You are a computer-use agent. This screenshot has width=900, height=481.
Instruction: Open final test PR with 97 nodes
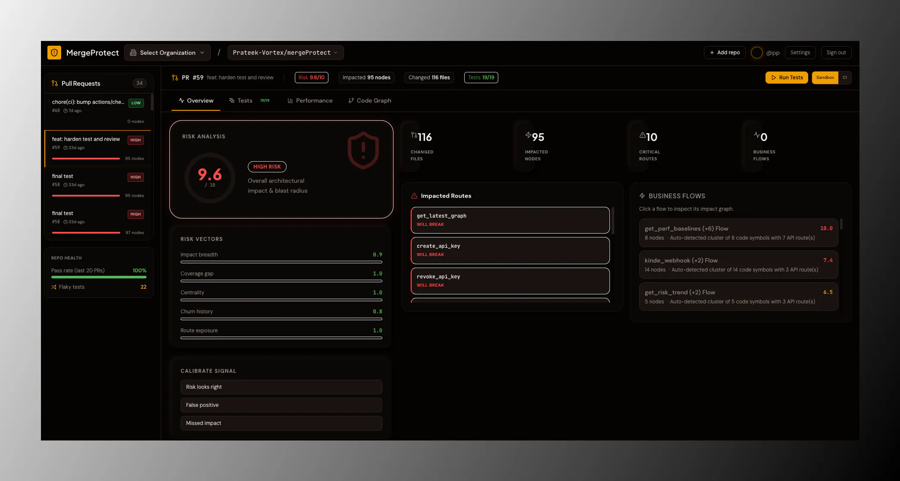pos(98,223)
